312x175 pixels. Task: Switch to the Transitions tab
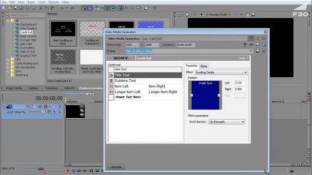point(52,88)
